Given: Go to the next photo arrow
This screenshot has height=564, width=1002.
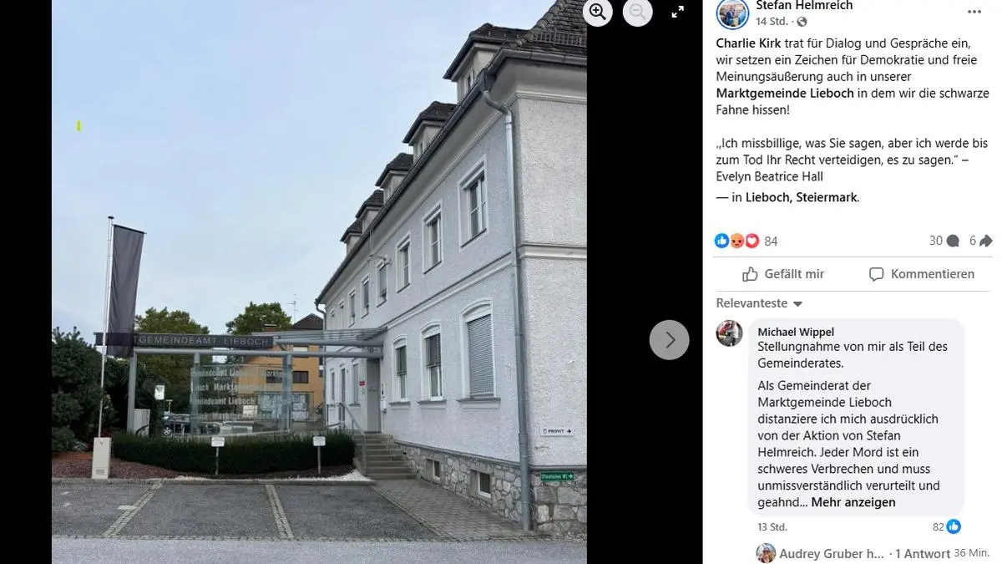Looking at the screenshot, I should click(670, 340).
